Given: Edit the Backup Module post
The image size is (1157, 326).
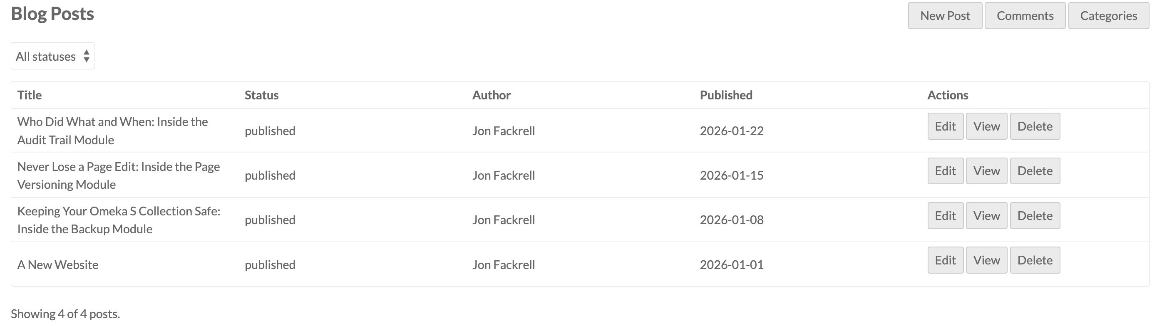Looking at the screenshot, I should click(945, 215).
